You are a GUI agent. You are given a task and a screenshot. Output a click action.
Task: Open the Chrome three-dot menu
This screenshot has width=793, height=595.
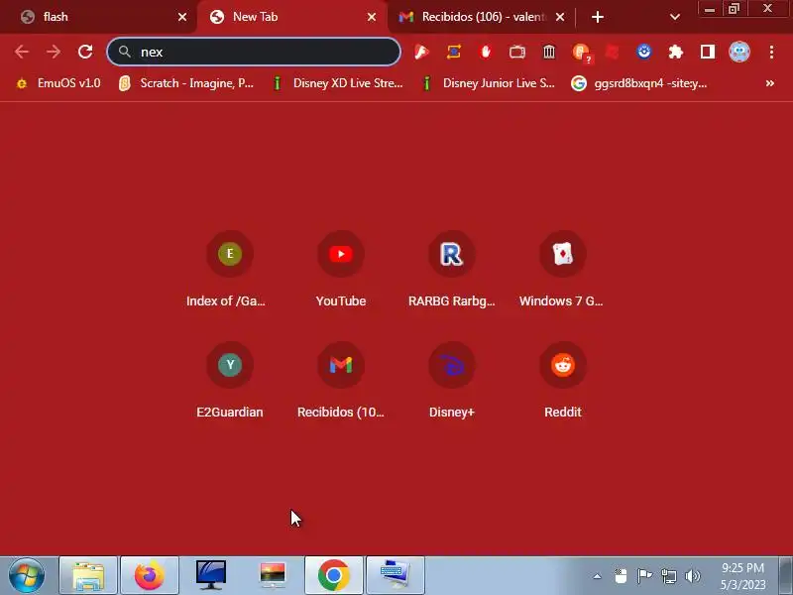tap(771, 52)
